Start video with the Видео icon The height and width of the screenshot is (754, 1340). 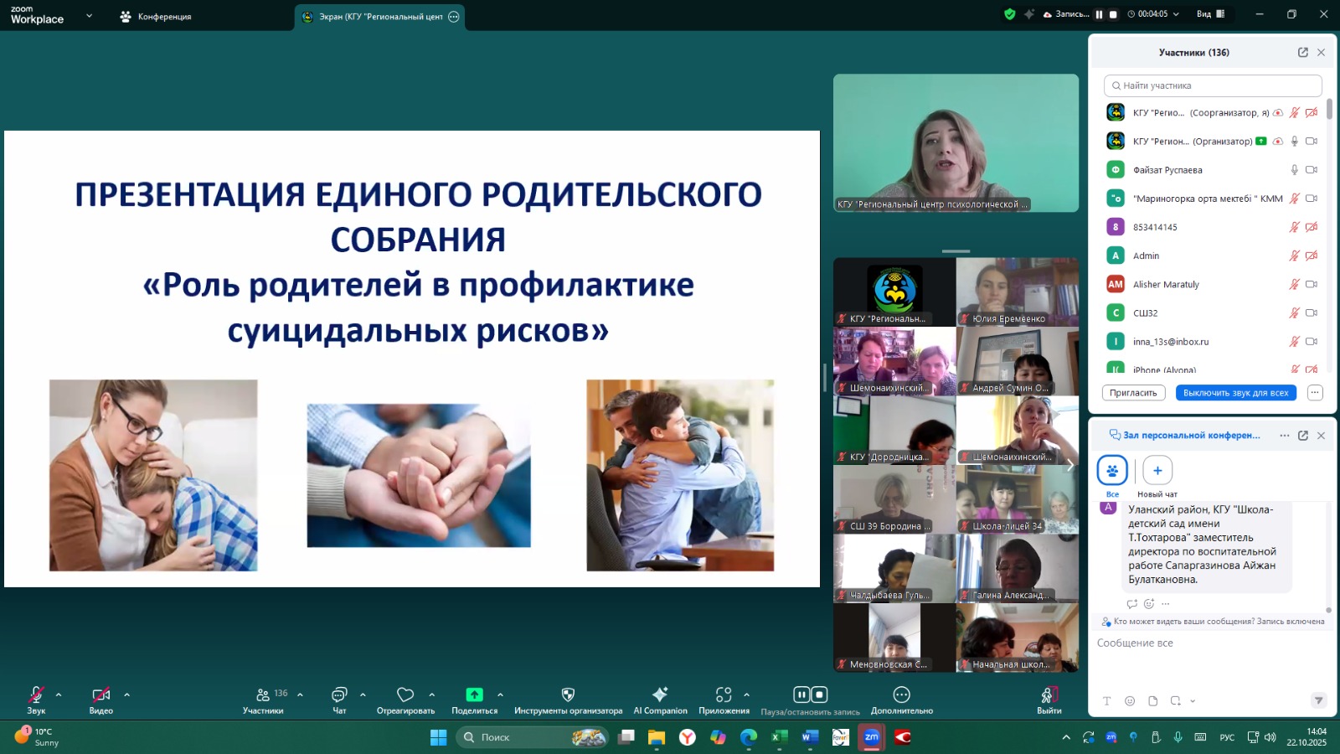click(x=100, y=695)
